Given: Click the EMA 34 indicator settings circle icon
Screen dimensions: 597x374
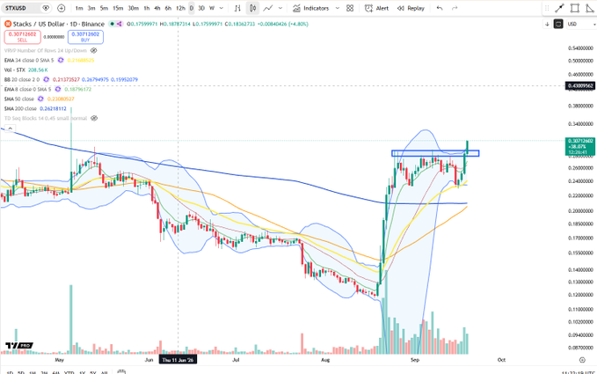Looking at the screenshot, I should coord(61,60).
